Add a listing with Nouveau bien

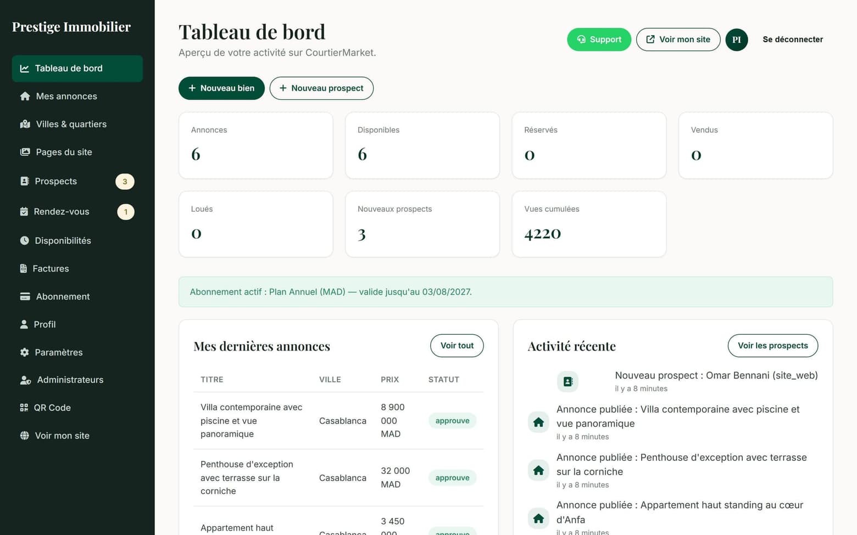[x=221, y=88]
